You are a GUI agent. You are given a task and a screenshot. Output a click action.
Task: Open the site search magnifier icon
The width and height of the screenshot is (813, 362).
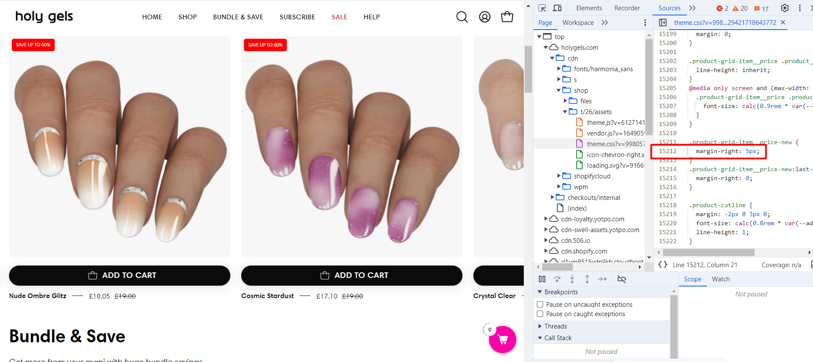[462, 17]
